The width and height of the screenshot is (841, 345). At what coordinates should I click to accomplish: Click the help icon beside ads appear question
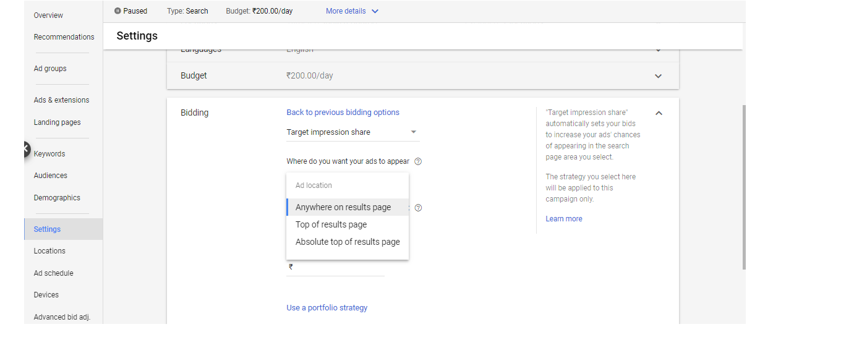coord(418,161)
